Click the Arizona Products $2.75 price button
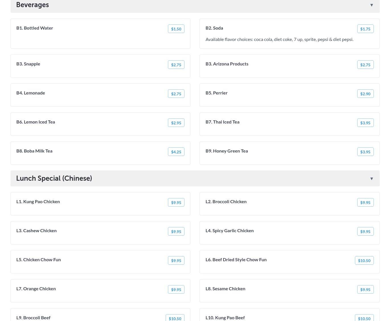 click(x=365, y=65)
